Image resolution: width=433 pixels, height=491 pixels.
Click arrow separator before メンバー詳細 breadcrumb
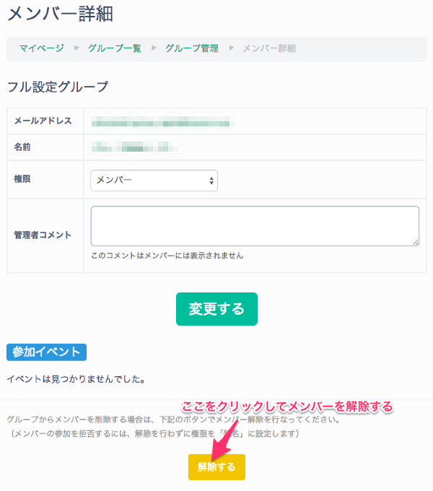232,48
